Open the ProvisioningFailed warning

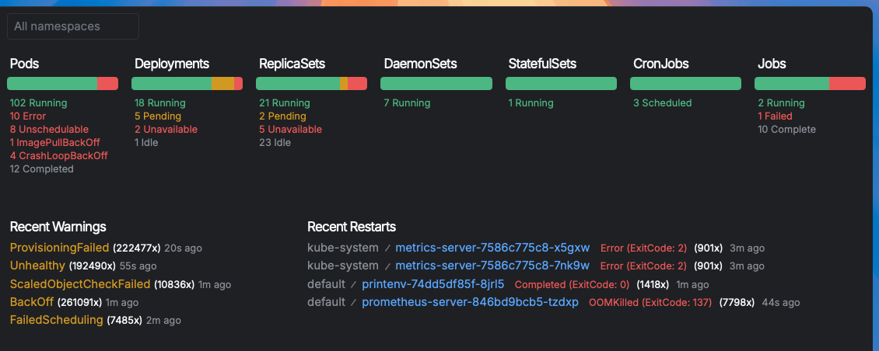click(60, 248)
